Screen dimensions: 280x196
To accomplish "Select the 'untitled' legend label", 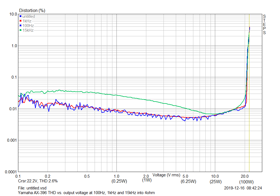I will click(28, 16).
